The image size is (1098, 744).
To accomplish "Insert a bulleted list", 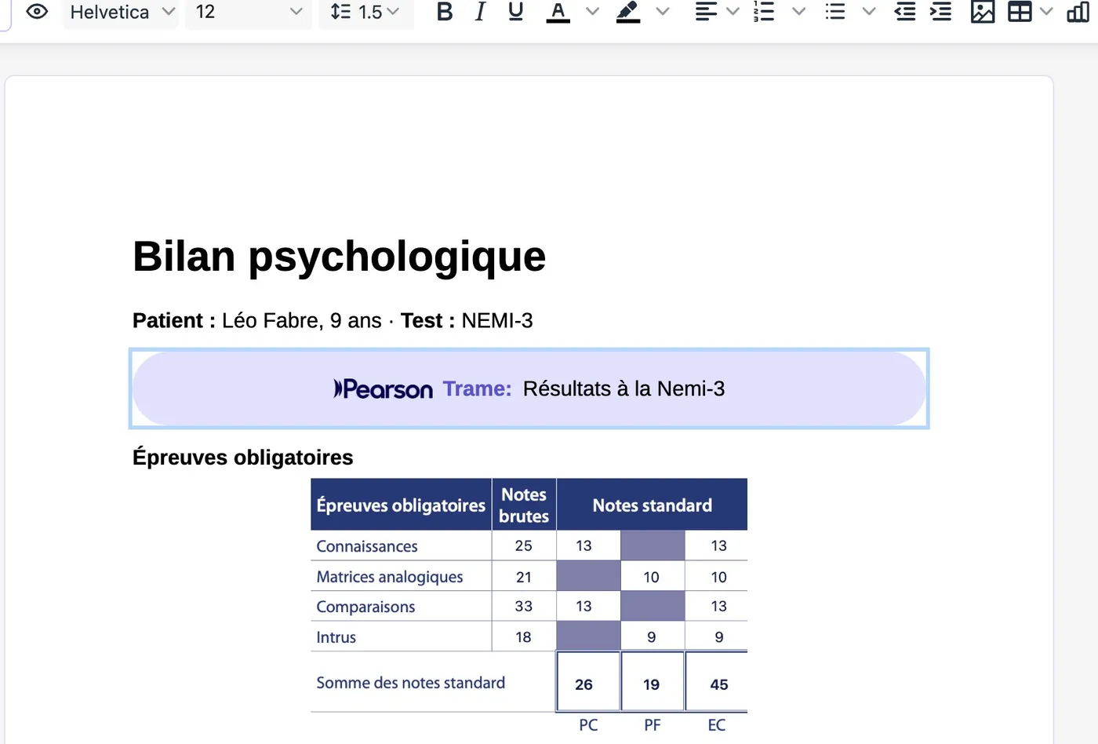I will (x=835, y=12).
